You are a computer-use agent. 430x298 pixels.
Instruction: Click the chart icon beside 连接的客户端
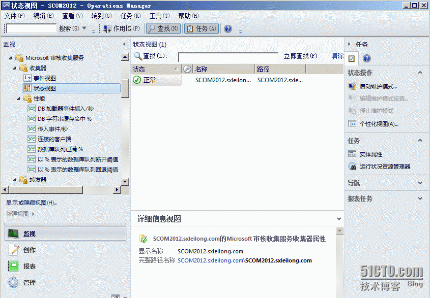pyautogui.click(x=32, y=139)
